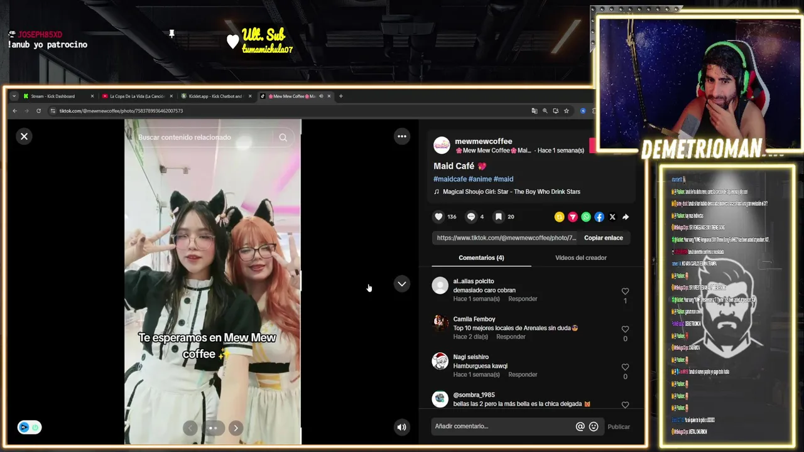Screen dimensions: 804x452
Task: Open Camila Femboy's profile avatar
Action: pos(440,323)
